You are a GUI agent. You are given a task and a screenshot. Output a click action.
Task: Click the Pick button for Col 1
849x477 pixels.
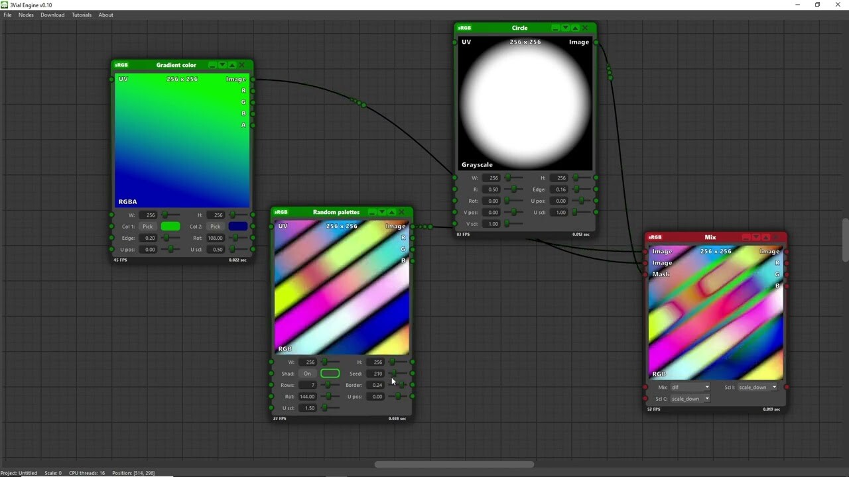tap(147, 226)
